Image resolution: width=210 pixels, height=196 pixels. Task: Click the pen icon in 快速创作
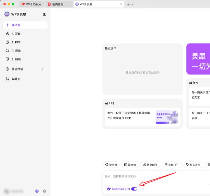144,164
